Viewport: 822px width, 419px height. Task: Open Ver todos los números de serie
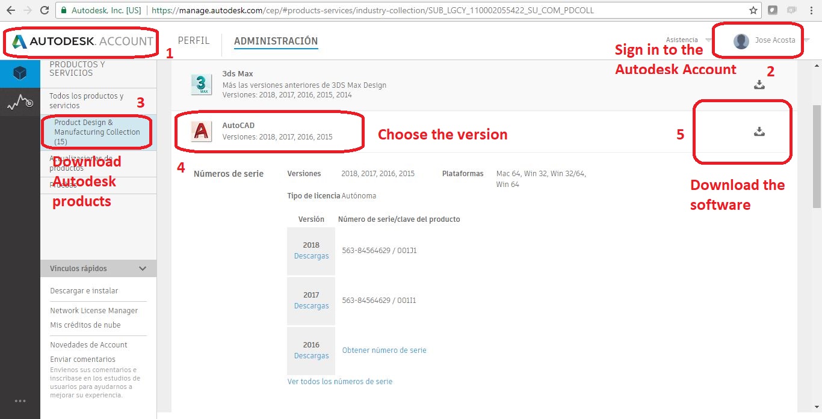[340, 382]
